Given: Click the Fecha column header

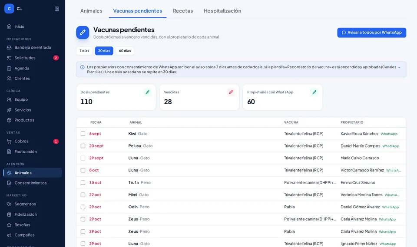Looking at the screenshot, I should (x=96, y=122).
